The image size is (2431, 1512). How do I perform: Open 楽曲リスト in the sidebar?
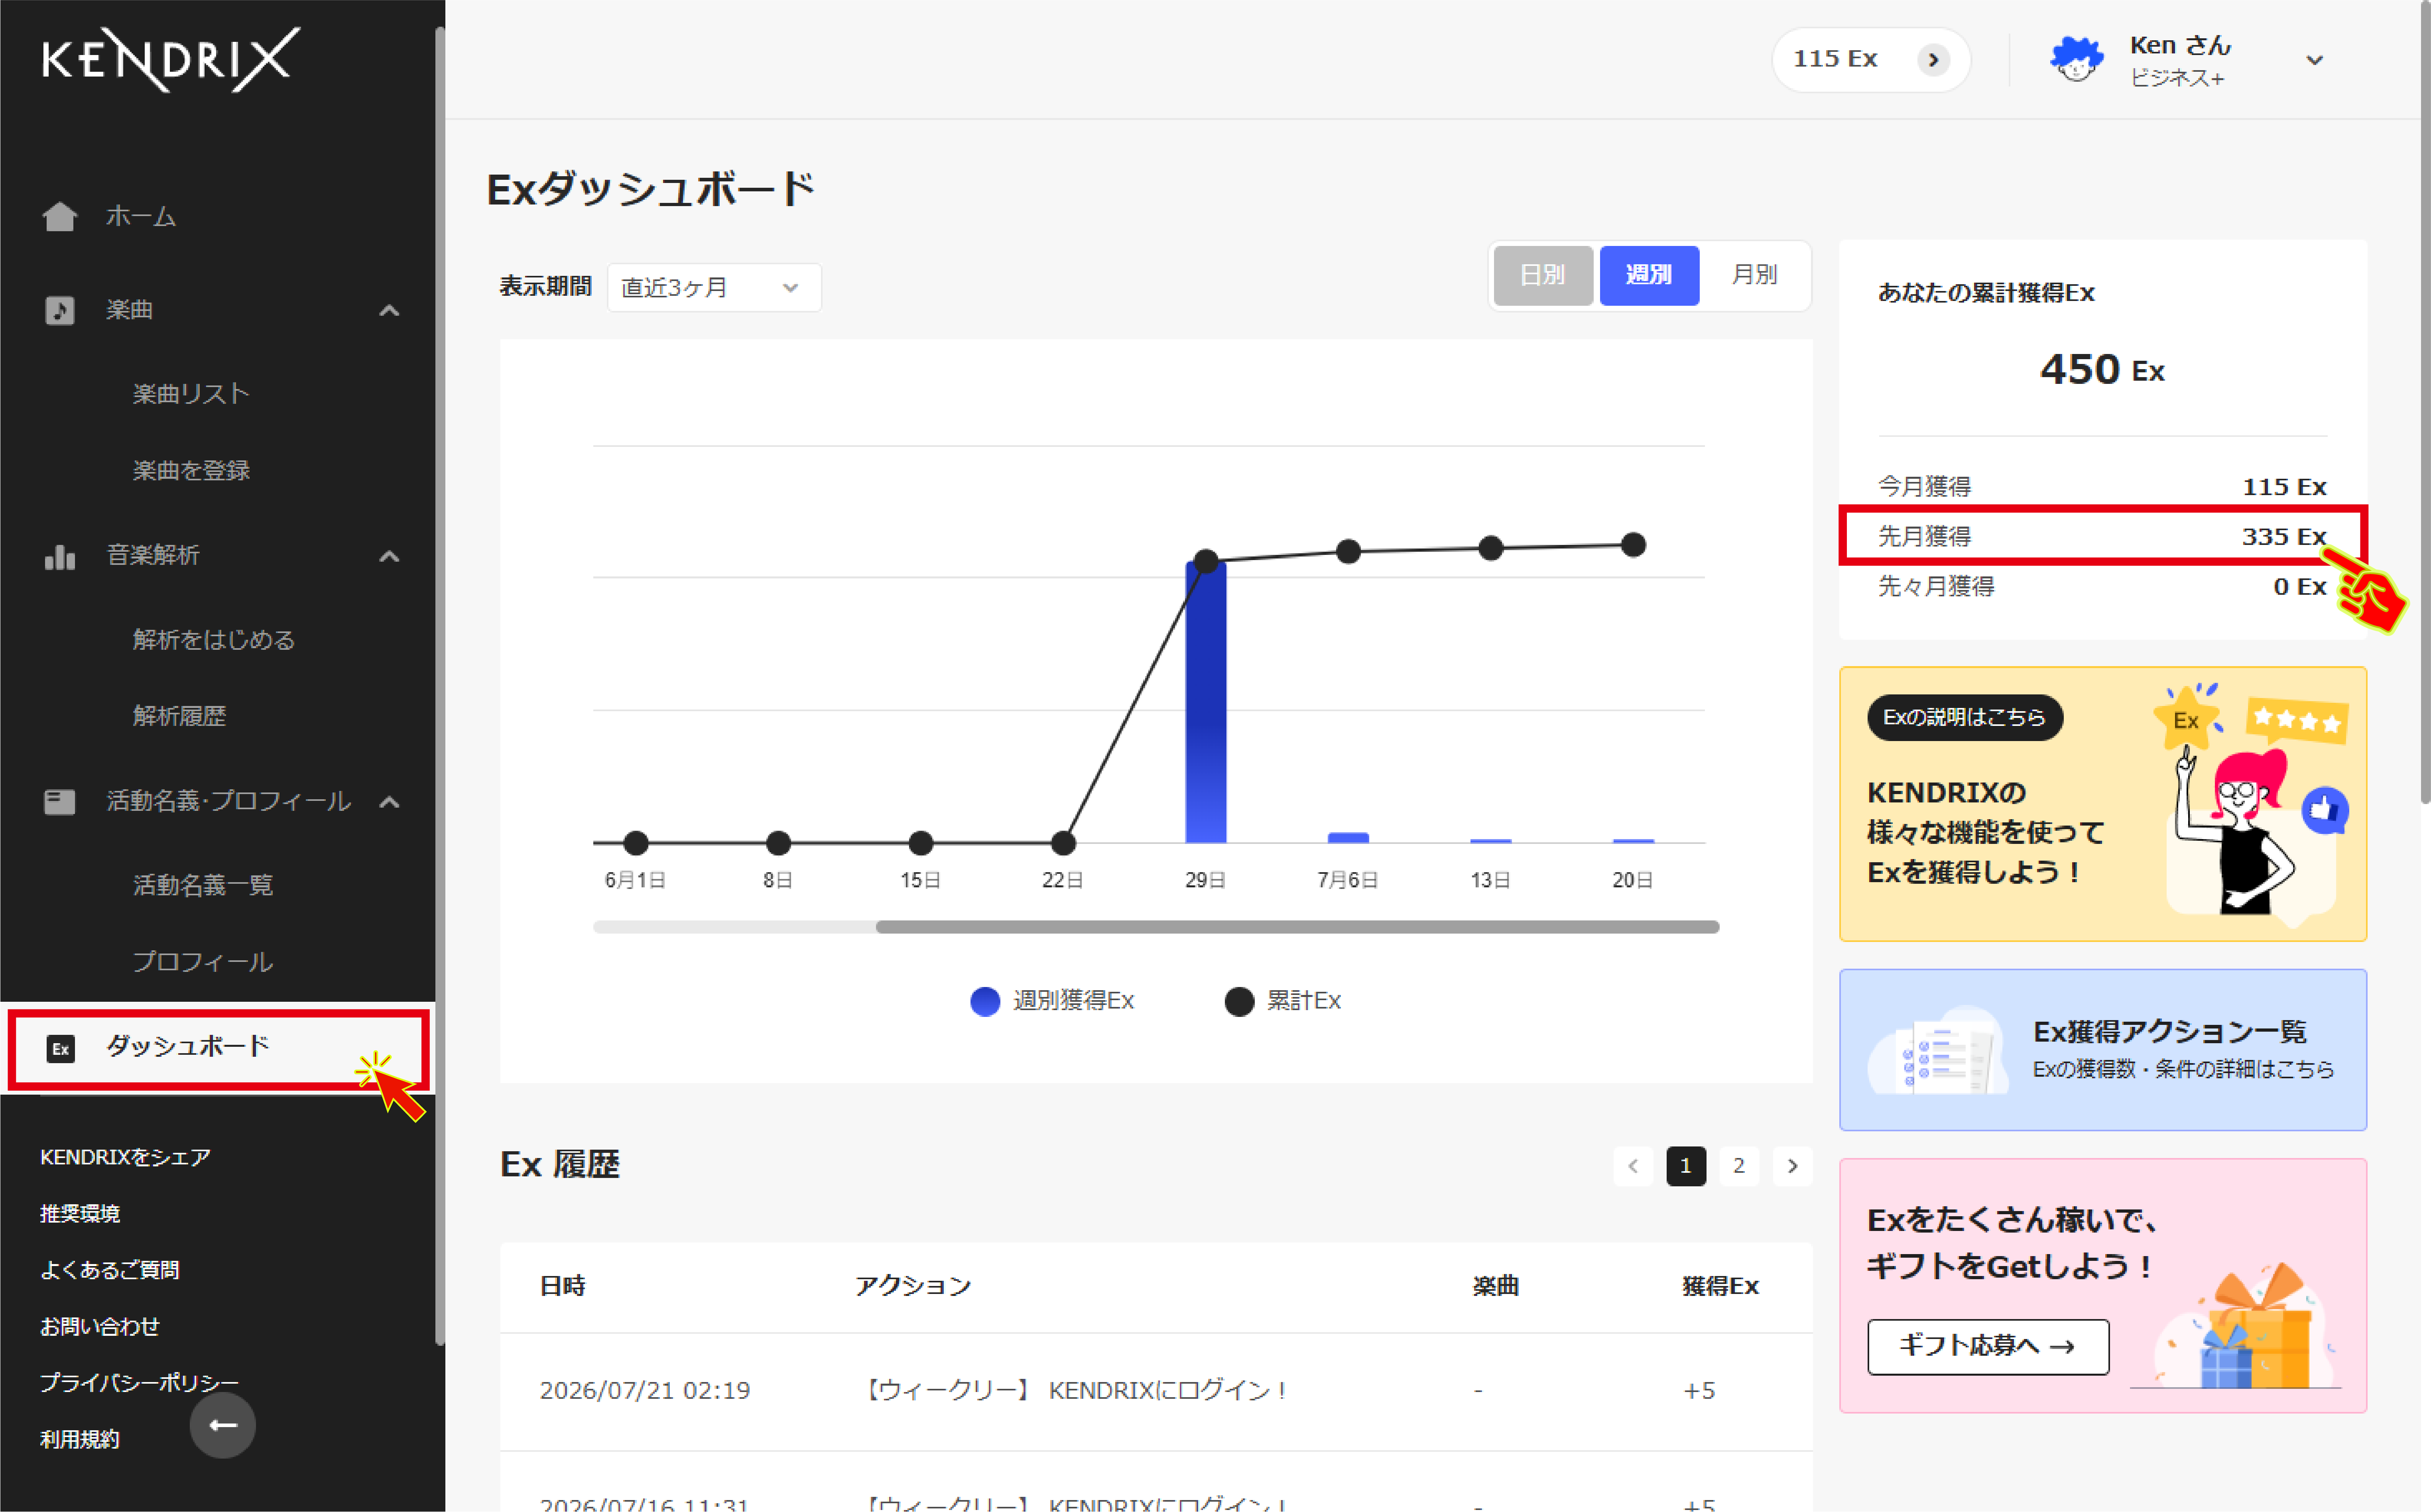(191, 393)
